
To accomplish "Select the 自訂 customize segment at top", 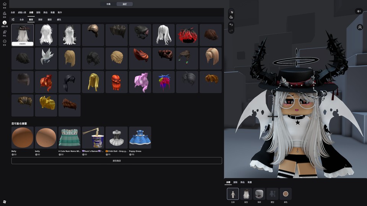I will tap(125, 4).
